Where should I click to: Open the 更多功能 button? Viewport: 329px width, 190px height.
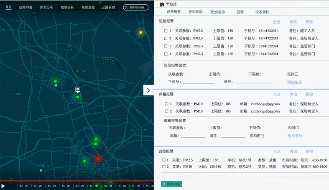coord(171,184)
